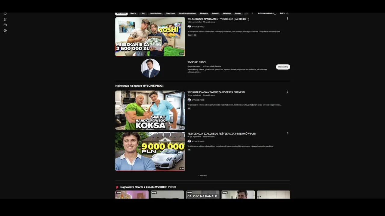385x216 pixels.
Task: Select the Nieobejrzane filter chip
Action: click(156, 13)
